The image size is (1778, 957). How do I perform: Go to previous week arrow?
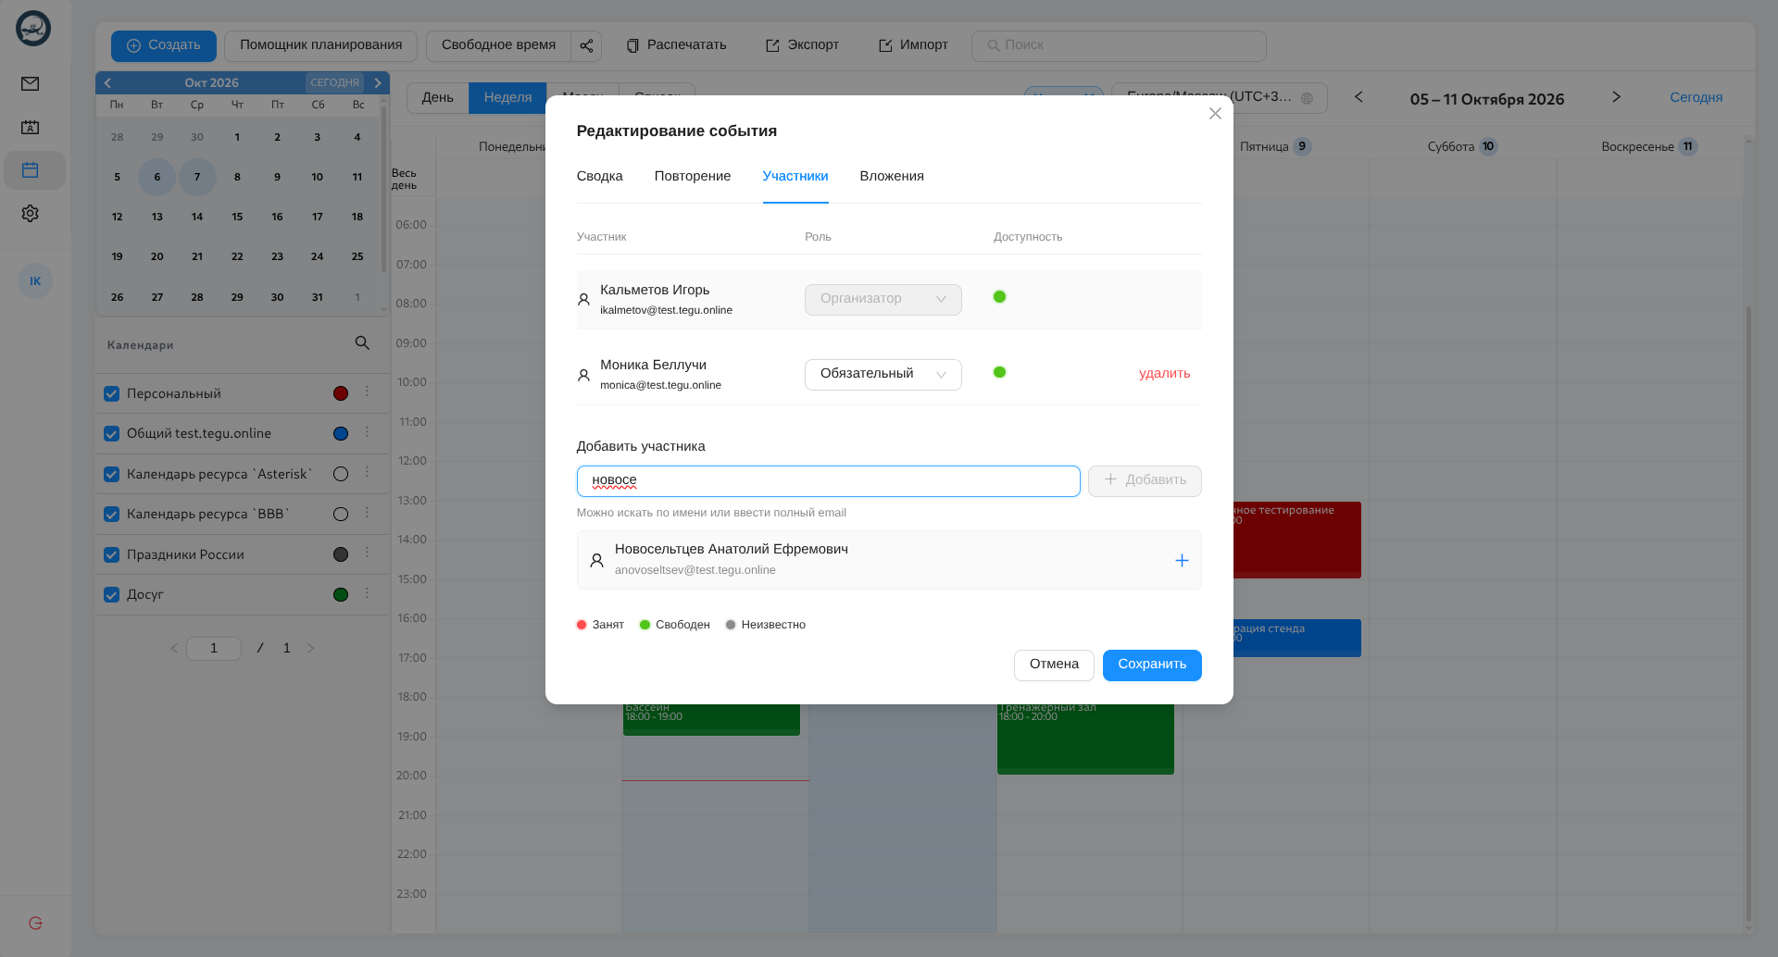coord(1359,97)
